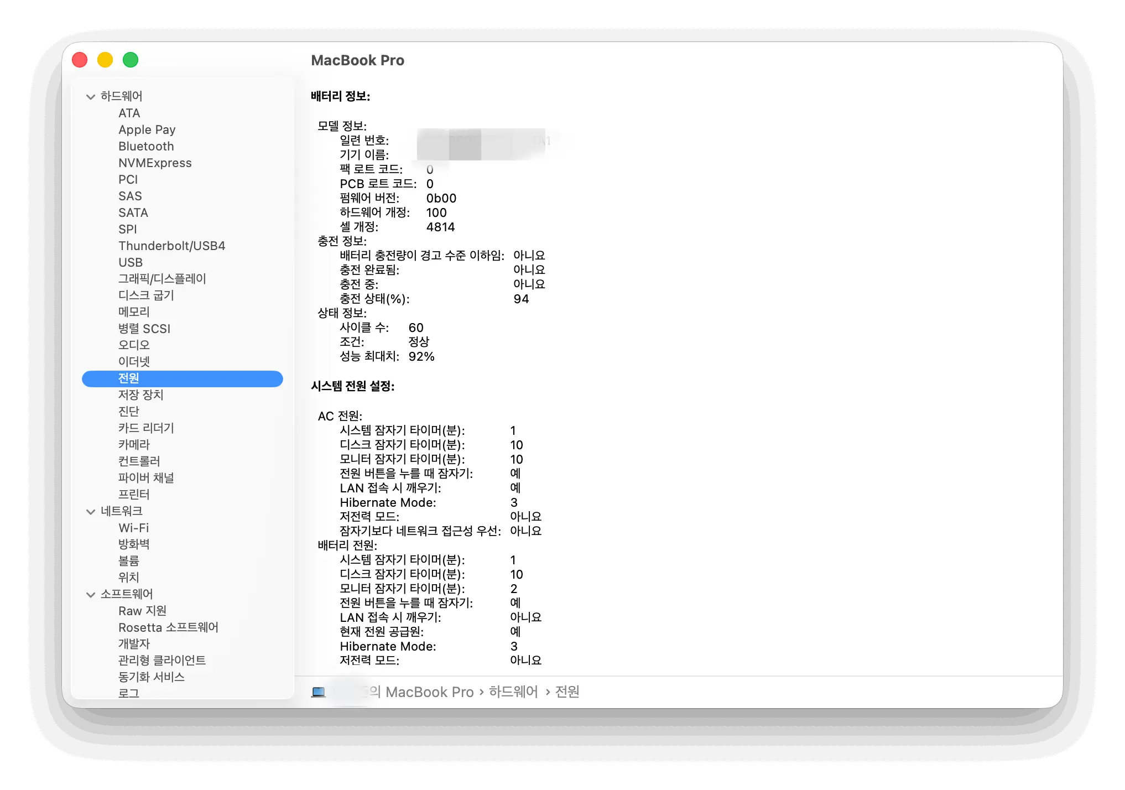This screenshot has width=1125, height=790.
Task: Click the 시스템 전원 설정 heading
Action: click(353, 386)
